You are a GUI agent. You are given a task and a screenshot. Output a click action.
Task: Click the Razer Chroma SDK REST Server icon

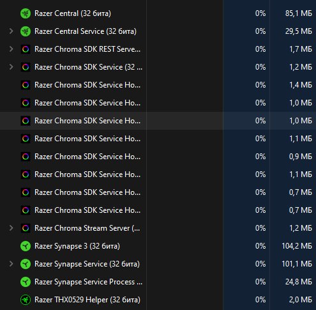(x=26, y=49)
